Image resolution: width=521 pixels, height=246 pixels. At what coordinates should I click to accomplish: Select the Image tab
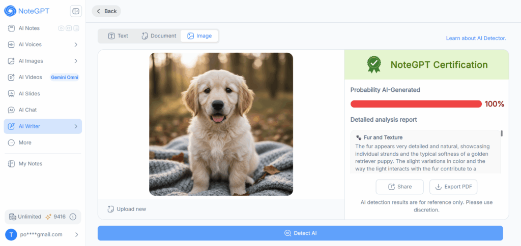tap(199, 36)
